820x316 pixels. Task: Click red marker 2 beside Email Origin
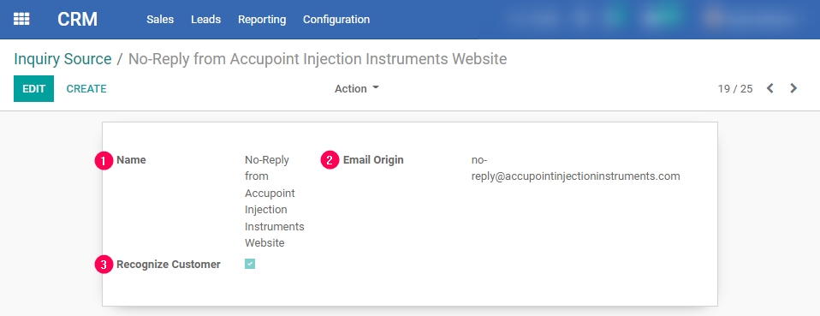330,160
